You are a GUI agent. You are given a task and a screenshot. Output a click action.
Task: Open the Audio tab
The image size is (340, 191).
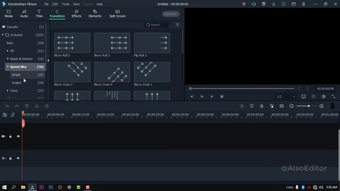click(x=24, y=14)
